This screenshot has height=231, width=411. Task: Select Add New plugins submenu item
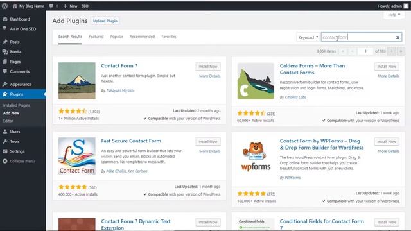[11, 113]
